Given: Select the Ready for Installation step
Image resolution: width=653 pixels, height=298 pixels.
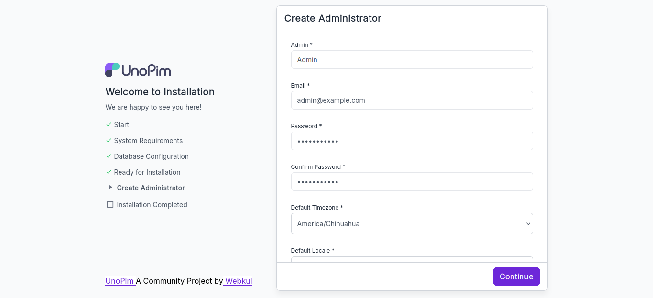Looking at the screenshot, I should 147,172.
